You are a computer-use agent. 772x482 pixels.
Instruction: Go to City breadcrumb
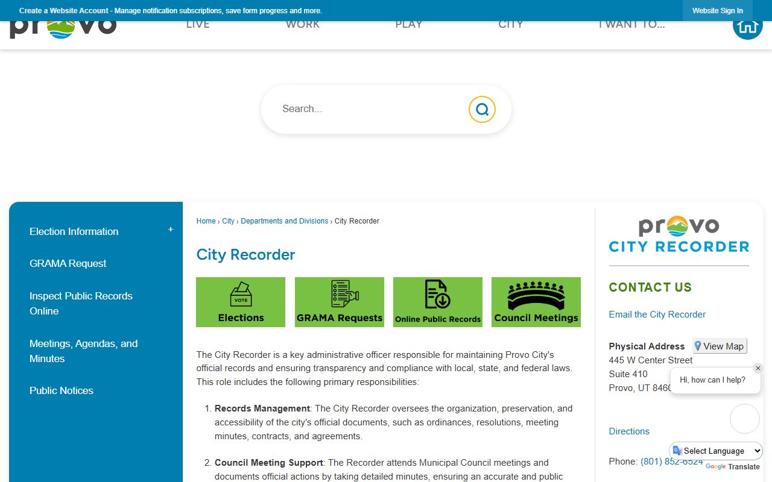click(228, 221)
